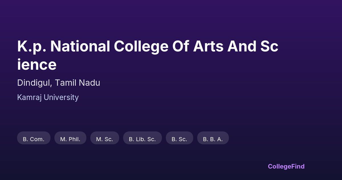Choose the M. Phil. course tag

[70, 139]
